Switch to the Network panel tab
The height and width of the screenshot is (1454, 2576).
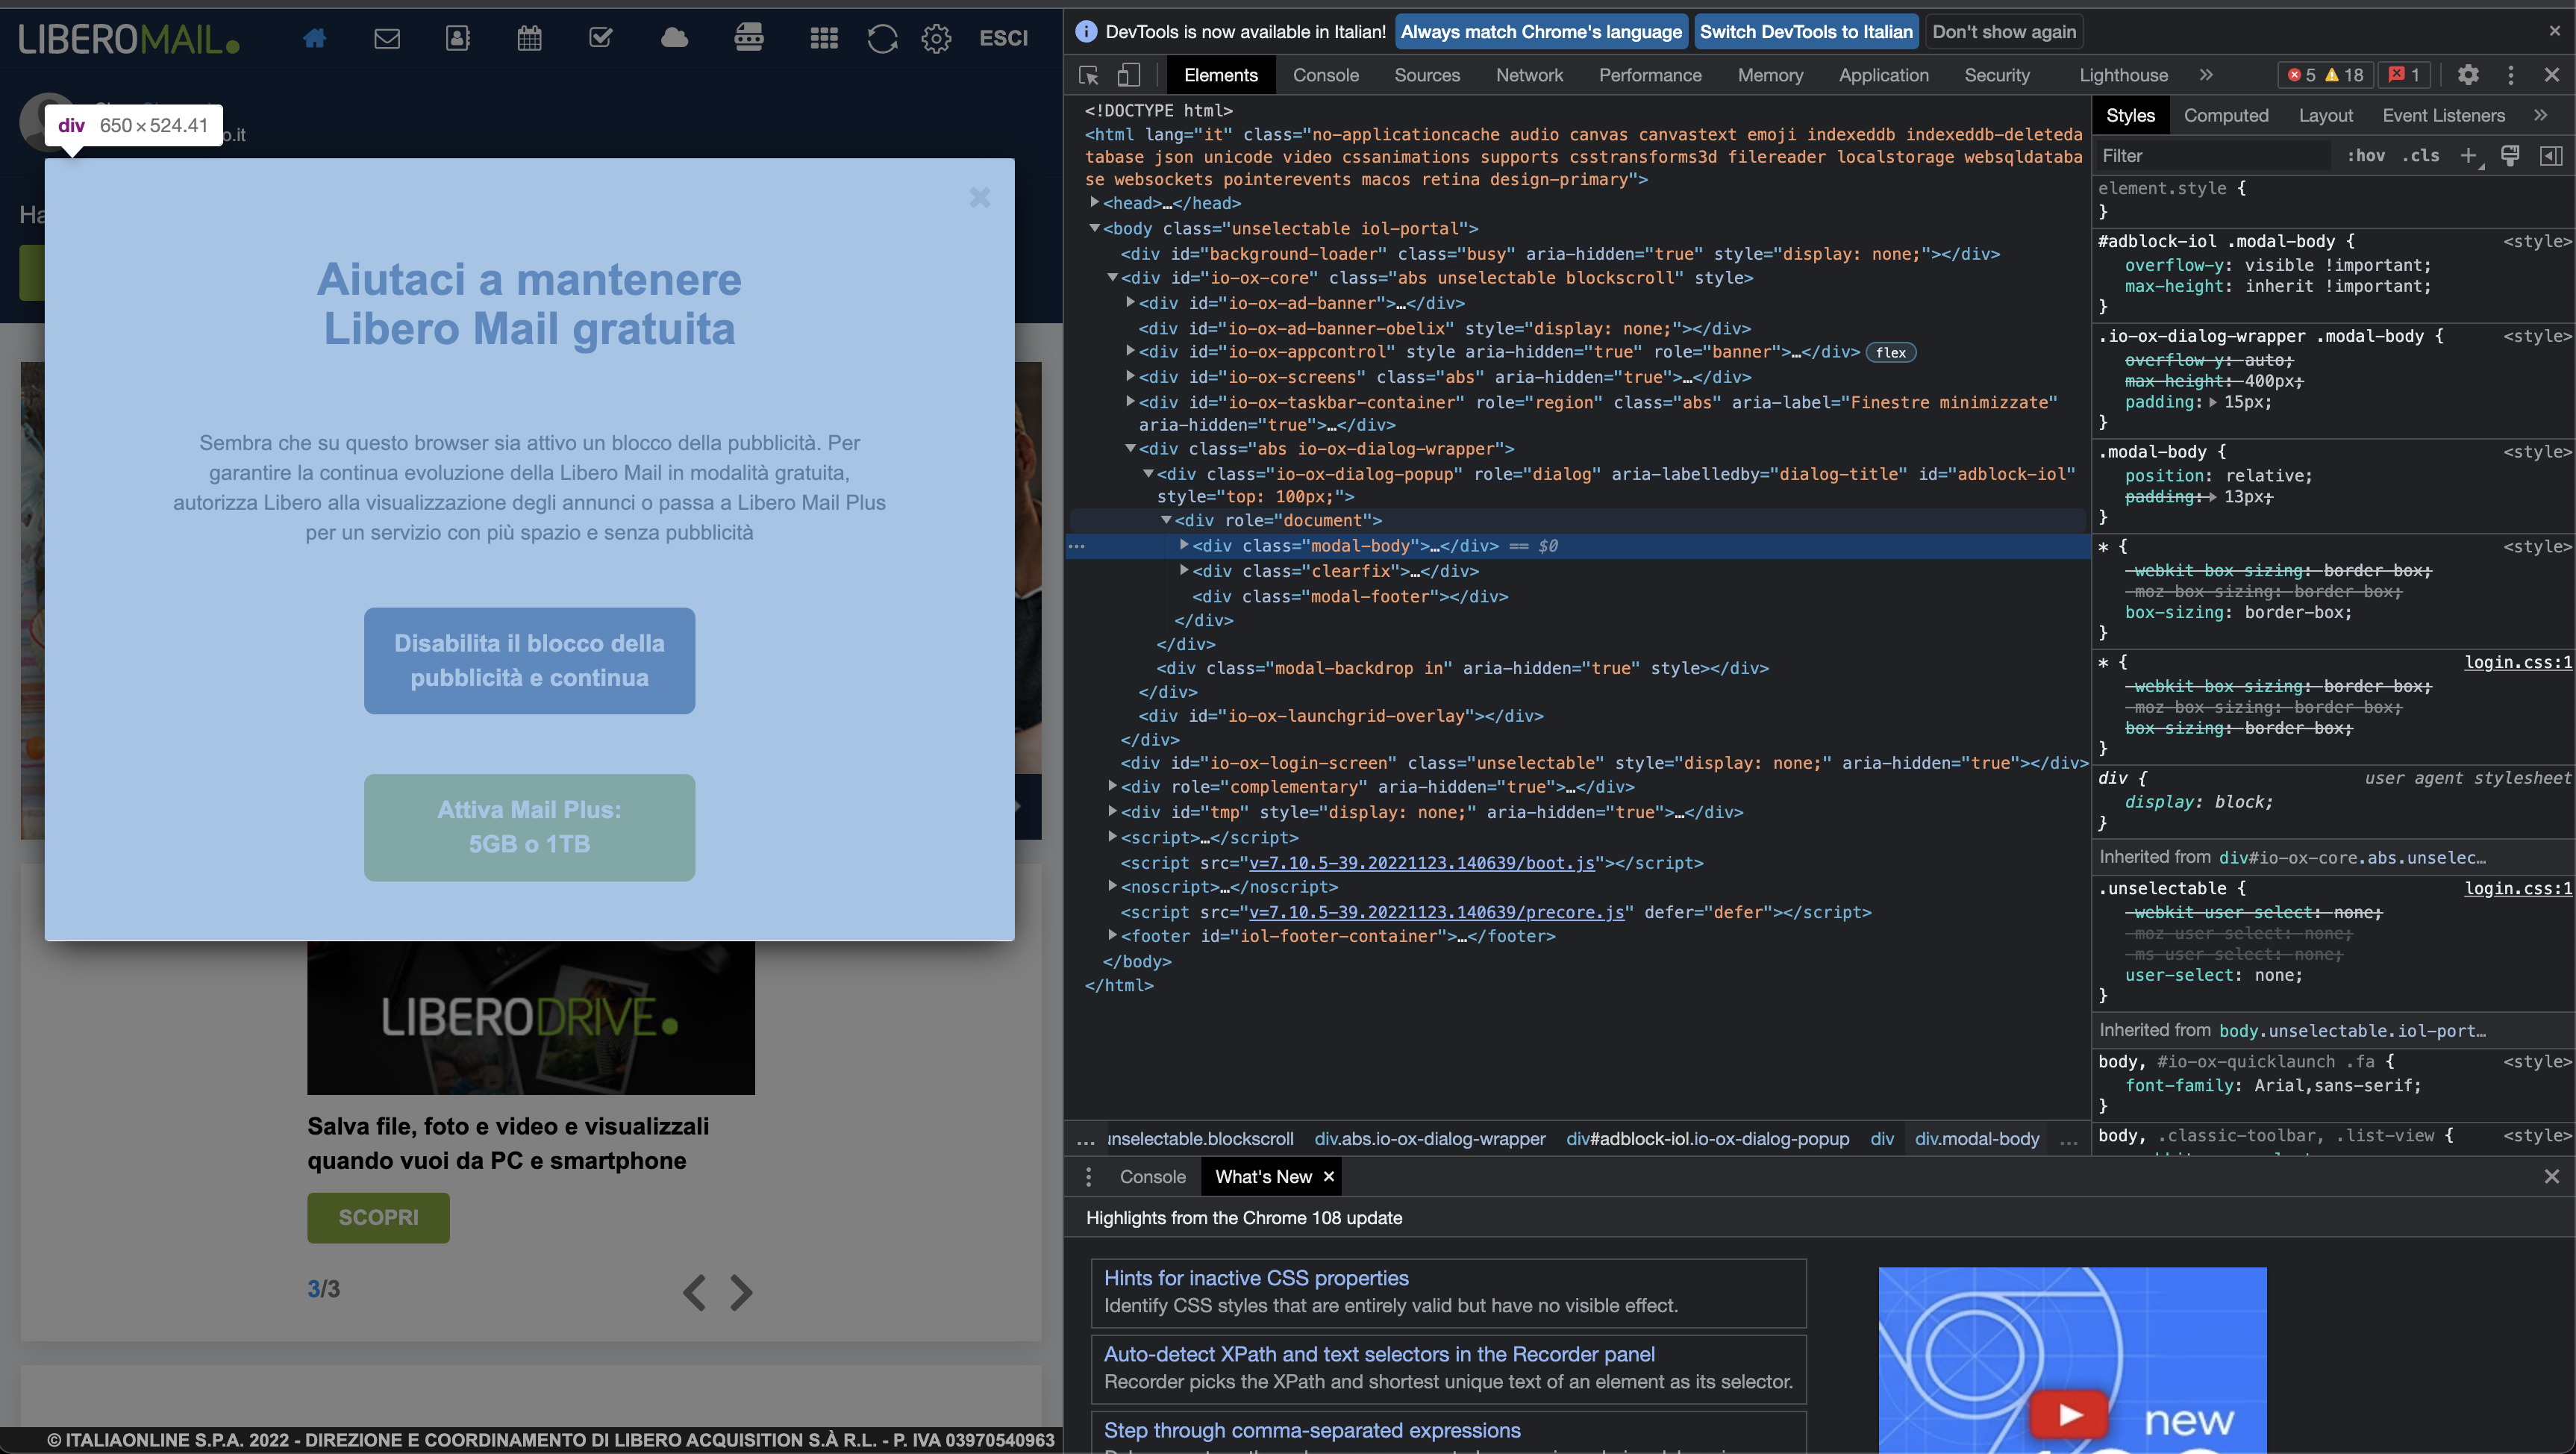tap(1530, 75)
